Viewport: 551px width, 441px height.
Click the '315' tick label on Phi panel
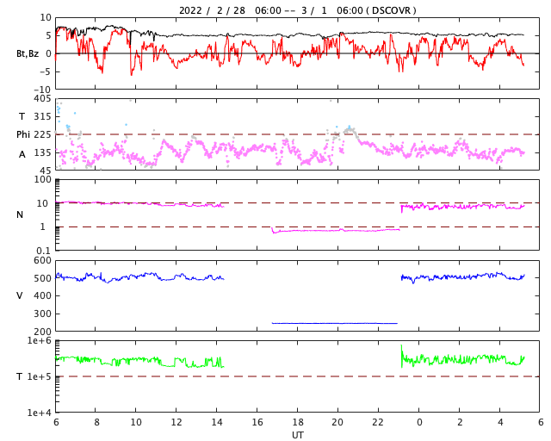point(42,116)
